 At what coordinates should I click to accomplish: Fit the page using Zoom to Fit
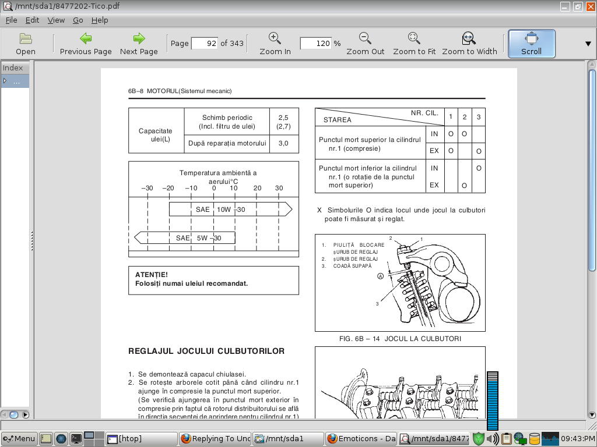click(415, 44)
